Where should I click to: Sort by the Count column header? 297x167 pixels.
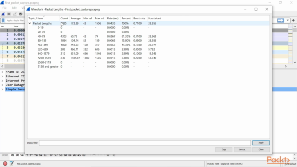coord(64,19)
